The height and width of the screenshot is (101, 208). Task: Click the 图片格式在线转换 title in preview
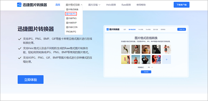(146, 38)
